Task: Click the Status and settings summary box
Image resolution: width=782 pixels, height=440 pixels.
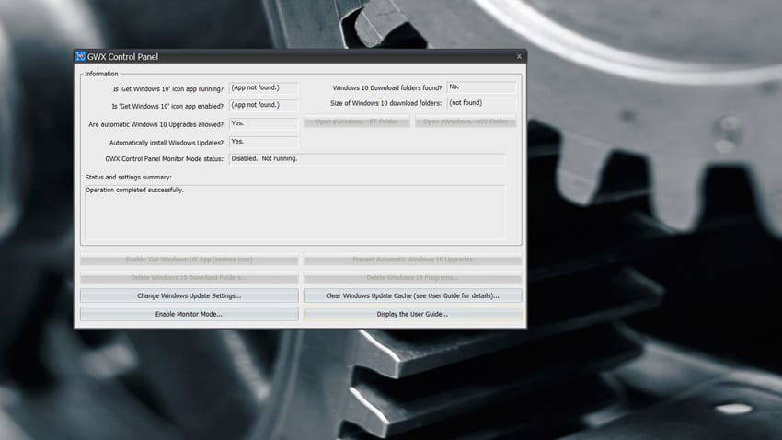Action: 294,212
